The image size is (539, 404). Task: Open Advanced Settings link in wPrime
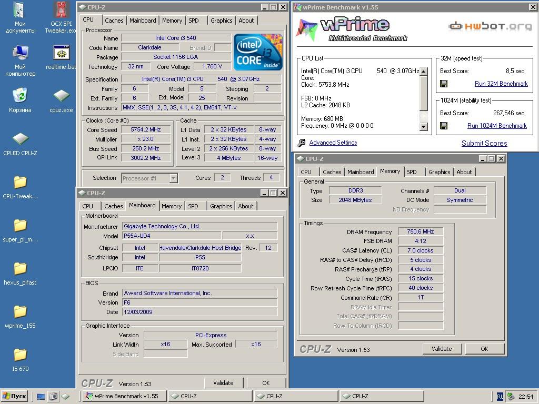tap(333, 143)
